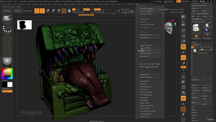This screenshot has height=122, width=216.
Task: Click the Rotate view icon
Action: tap(183, 93)
